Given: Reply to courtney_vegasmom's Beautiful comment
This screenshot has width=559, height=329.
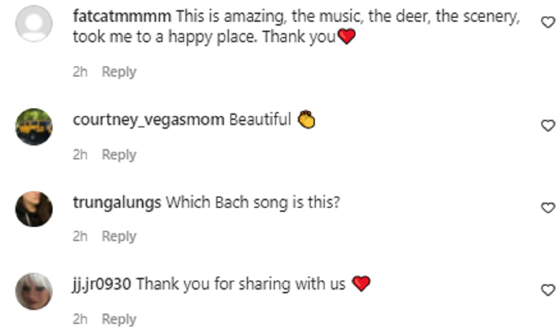Looking at the screenshot, I should [x=119, y=155].
